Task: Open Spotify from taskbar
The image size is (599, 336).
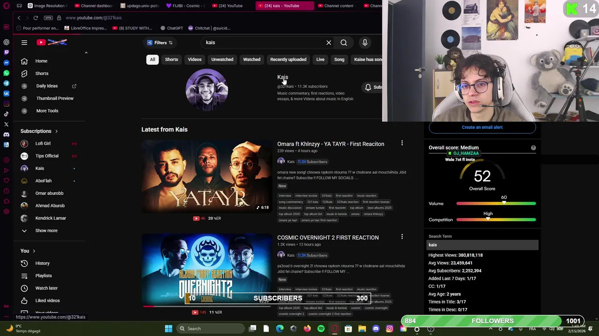Action: click(x=321, y=329)
